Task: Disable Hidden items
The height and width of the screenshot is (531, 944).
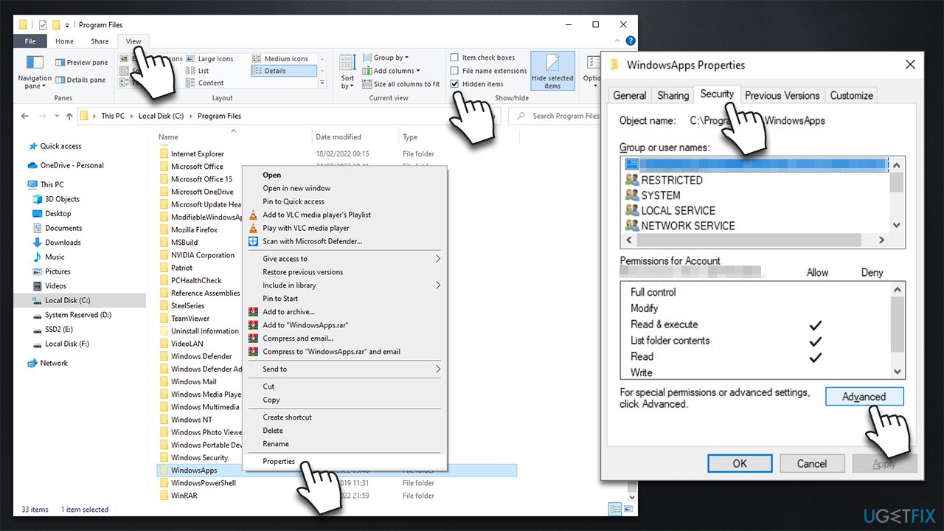Action: (x=454, y=83)
